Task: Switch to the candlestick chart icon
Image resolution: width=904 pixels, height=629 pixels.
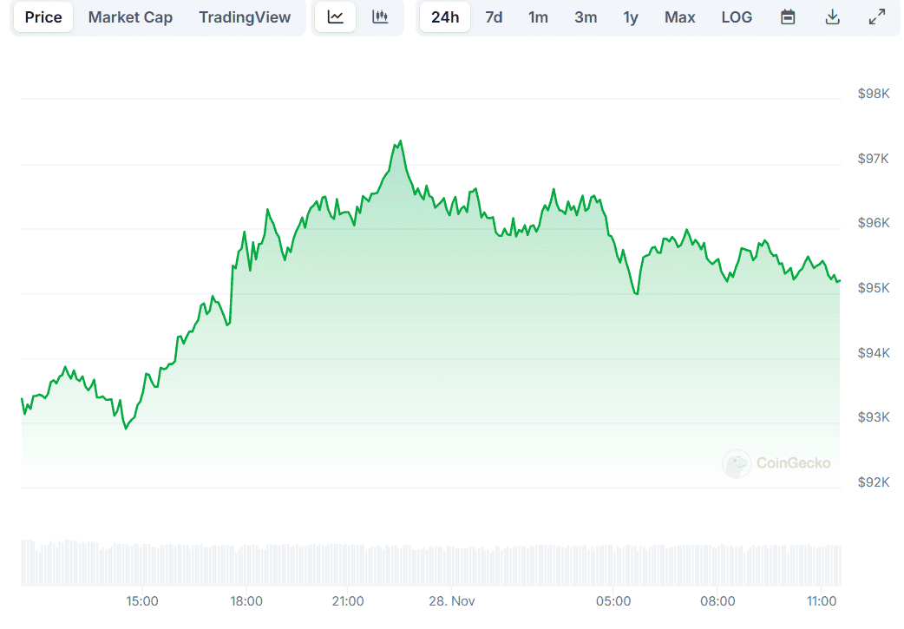Action: pyautogui.click(x=380, y=16)
